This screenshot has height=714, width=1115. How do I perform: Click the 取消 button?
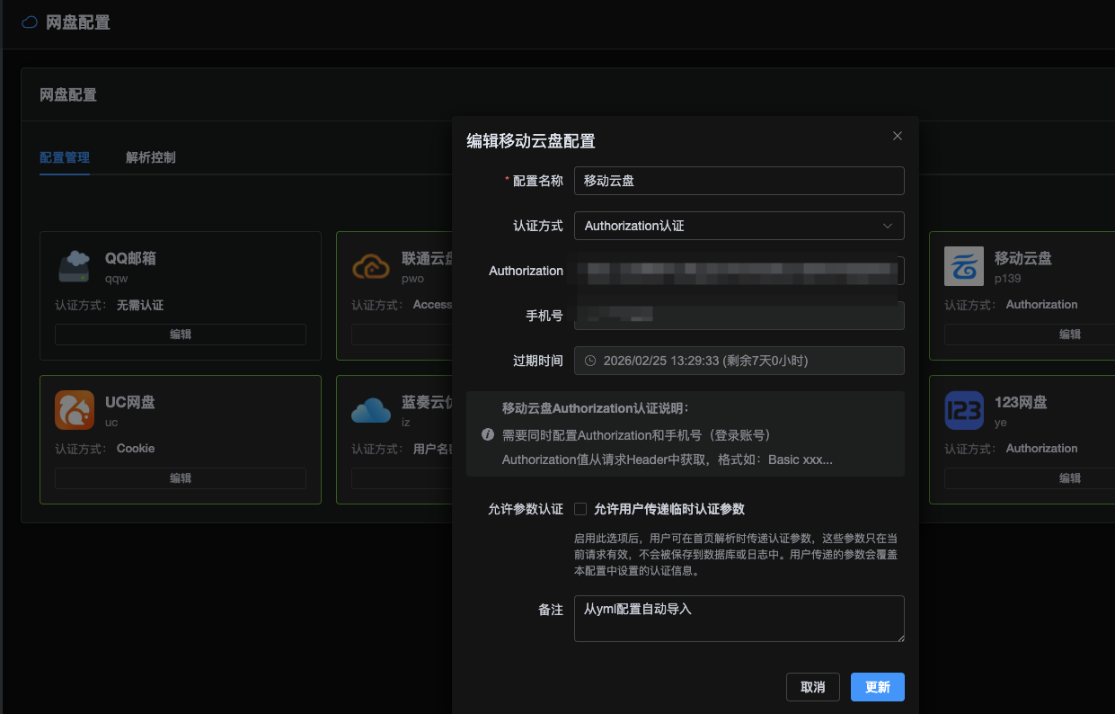coord(812,687)
